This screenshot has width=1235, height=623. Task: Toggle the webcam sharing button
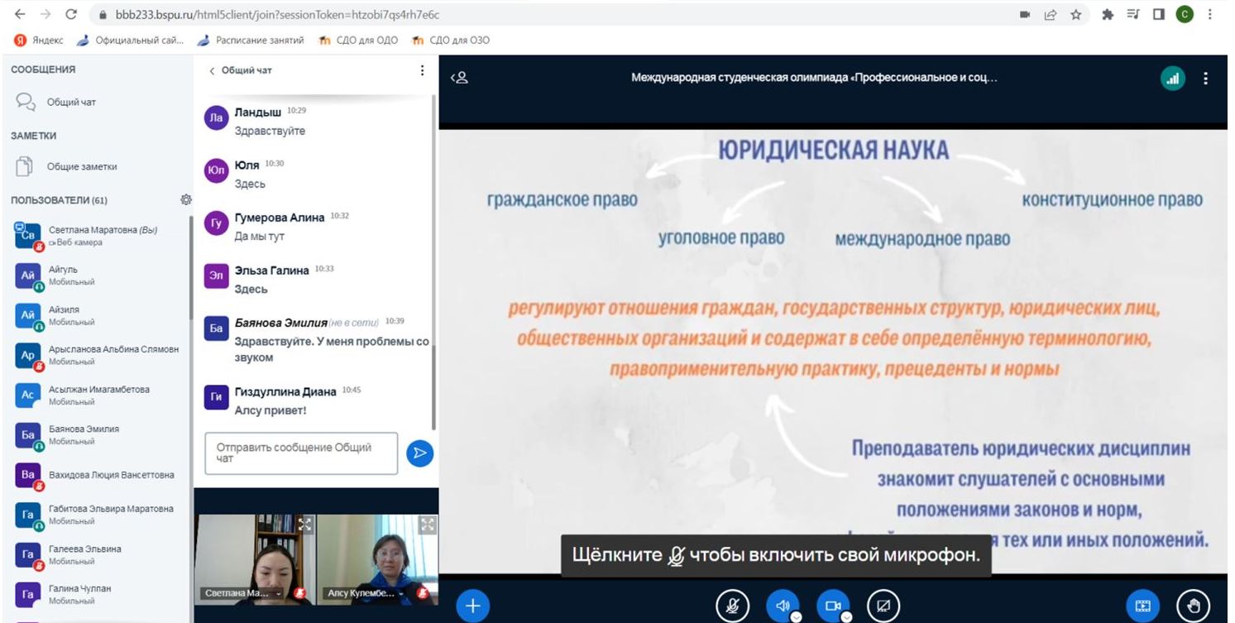pos(833,606)
